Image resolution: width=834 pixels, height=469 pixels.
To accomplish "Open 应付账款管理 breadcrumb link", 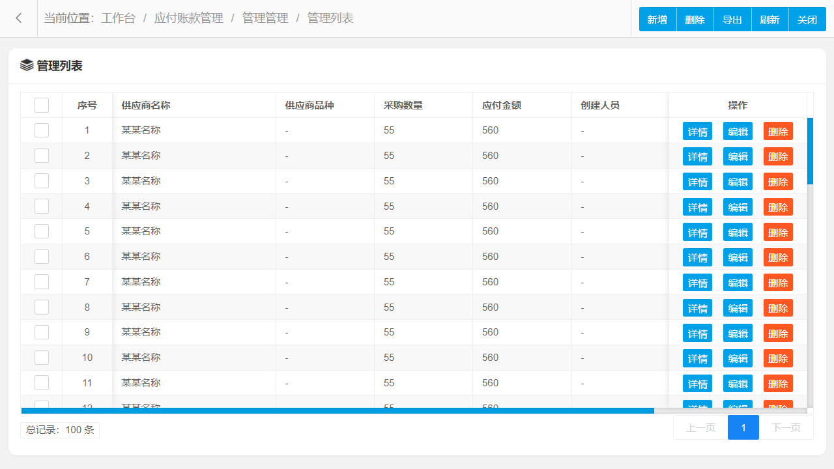I will click(x=189, y=18).
